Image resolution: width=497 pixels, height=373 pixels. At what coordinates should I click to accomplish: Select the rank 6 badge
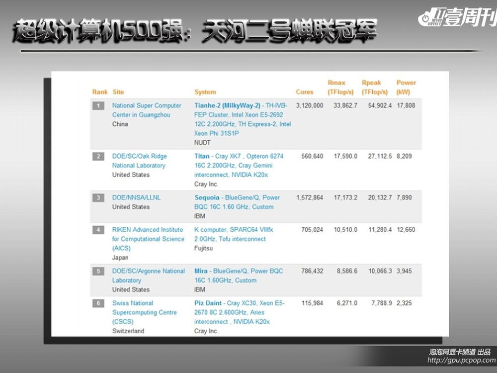click(x=98, y=303)
